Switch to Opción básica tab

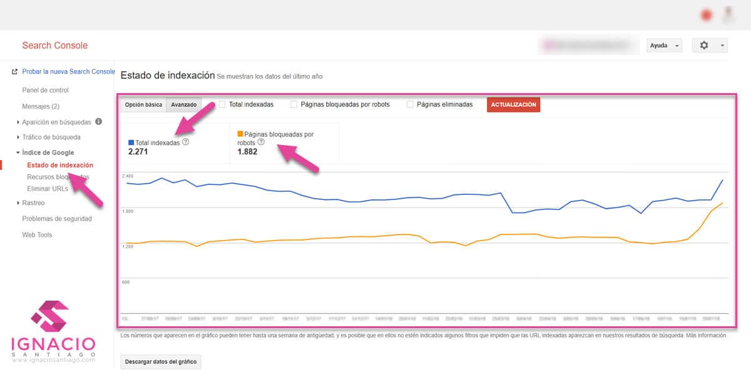click(143, 105)
